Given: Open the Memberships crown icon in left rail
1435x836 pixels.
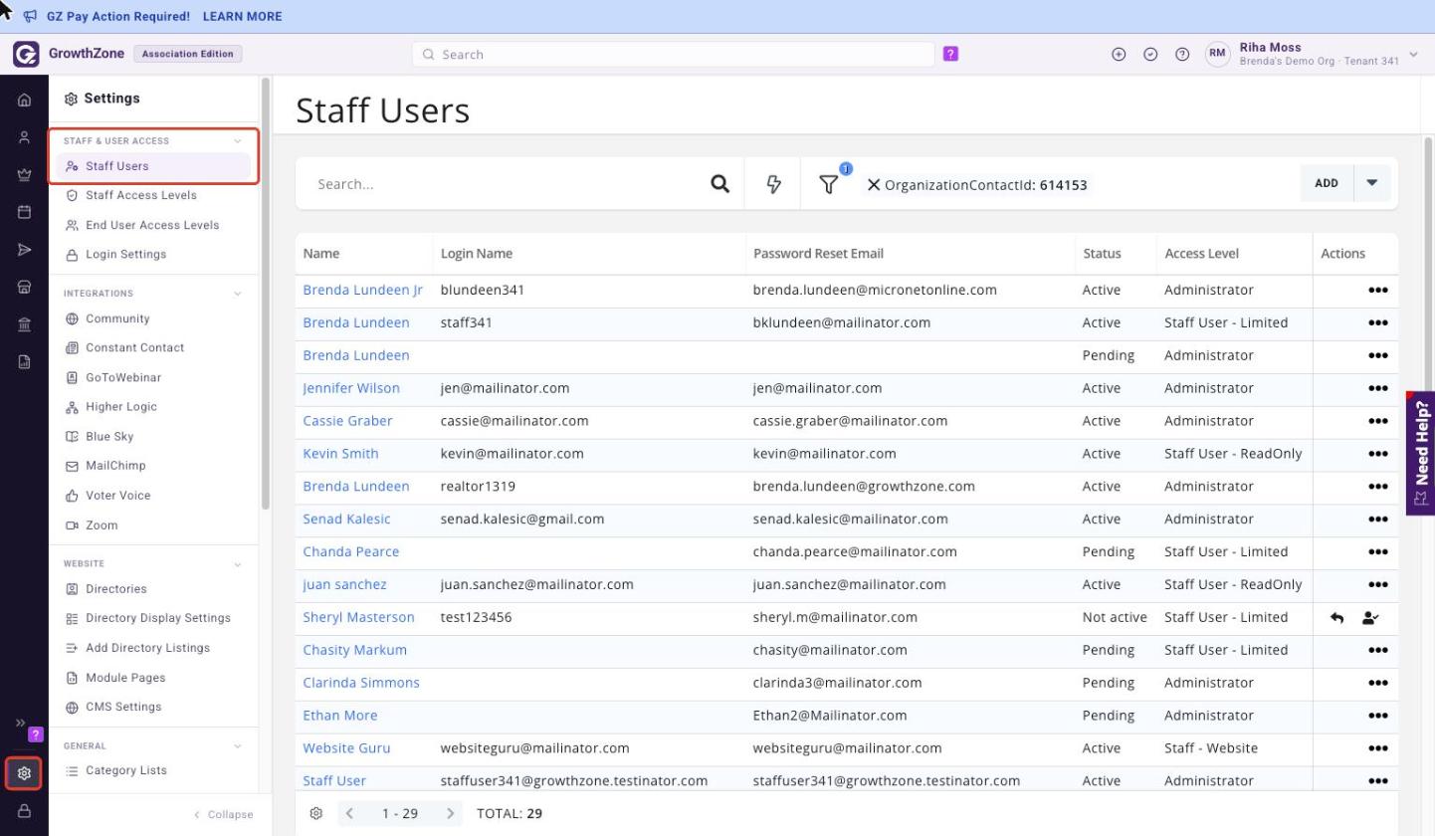Looking at the screenshot, I should point(24,174).
